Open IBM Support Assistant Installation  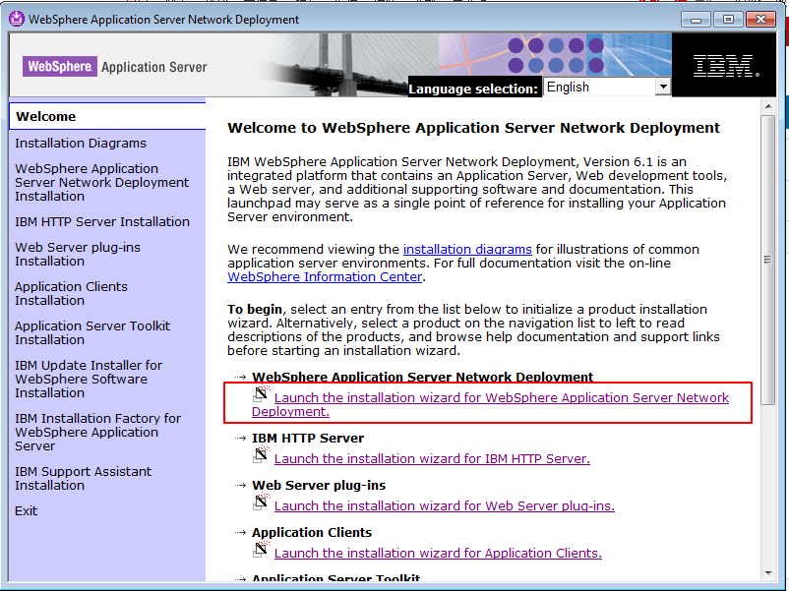83,478
